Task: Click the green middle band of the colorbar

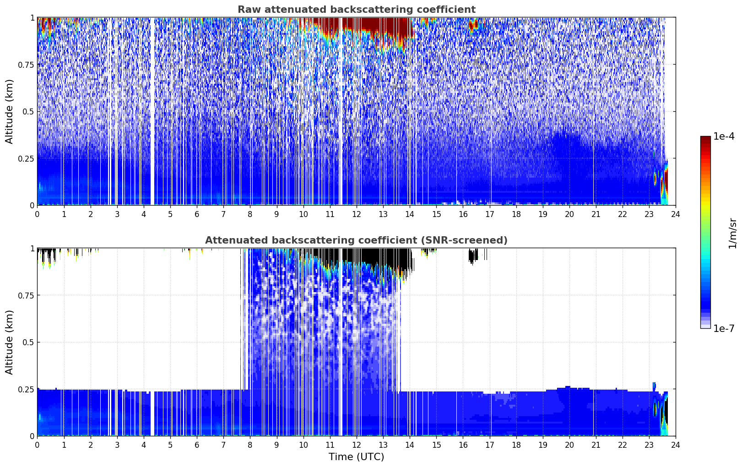Action: pyautogui.click(x=705, y=224)
